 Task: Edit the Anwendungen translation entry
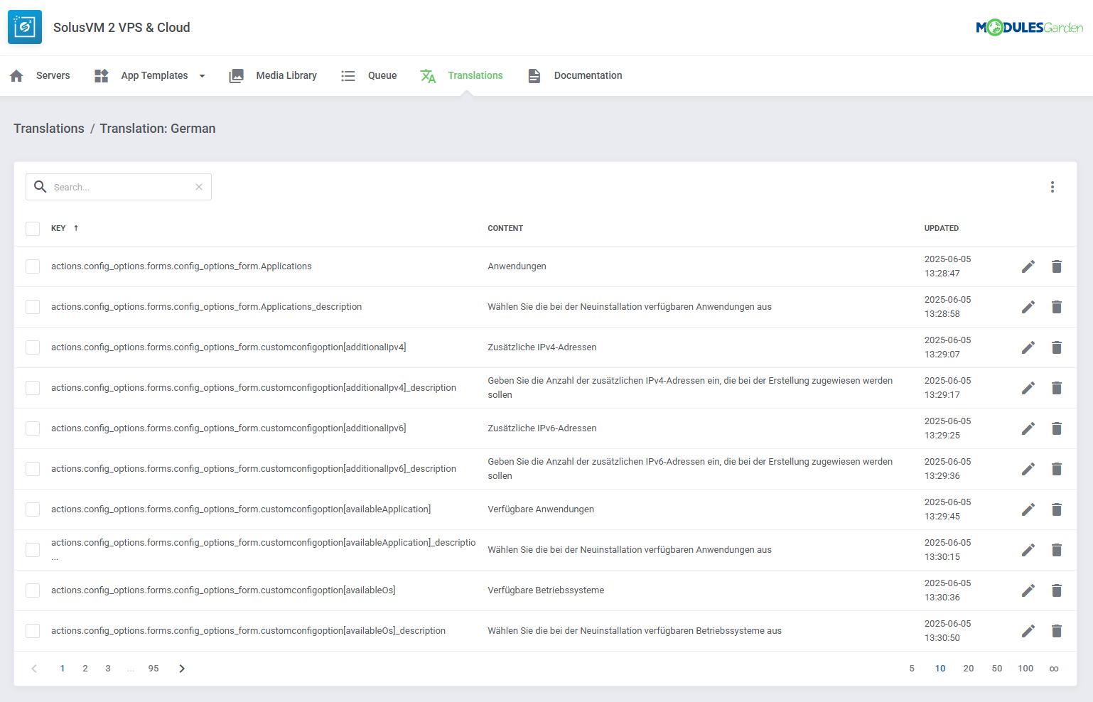coord(1028,266)
